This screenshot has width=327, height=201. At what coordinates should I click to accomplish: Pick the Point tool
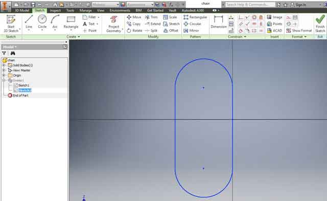(x=90, y=31)
